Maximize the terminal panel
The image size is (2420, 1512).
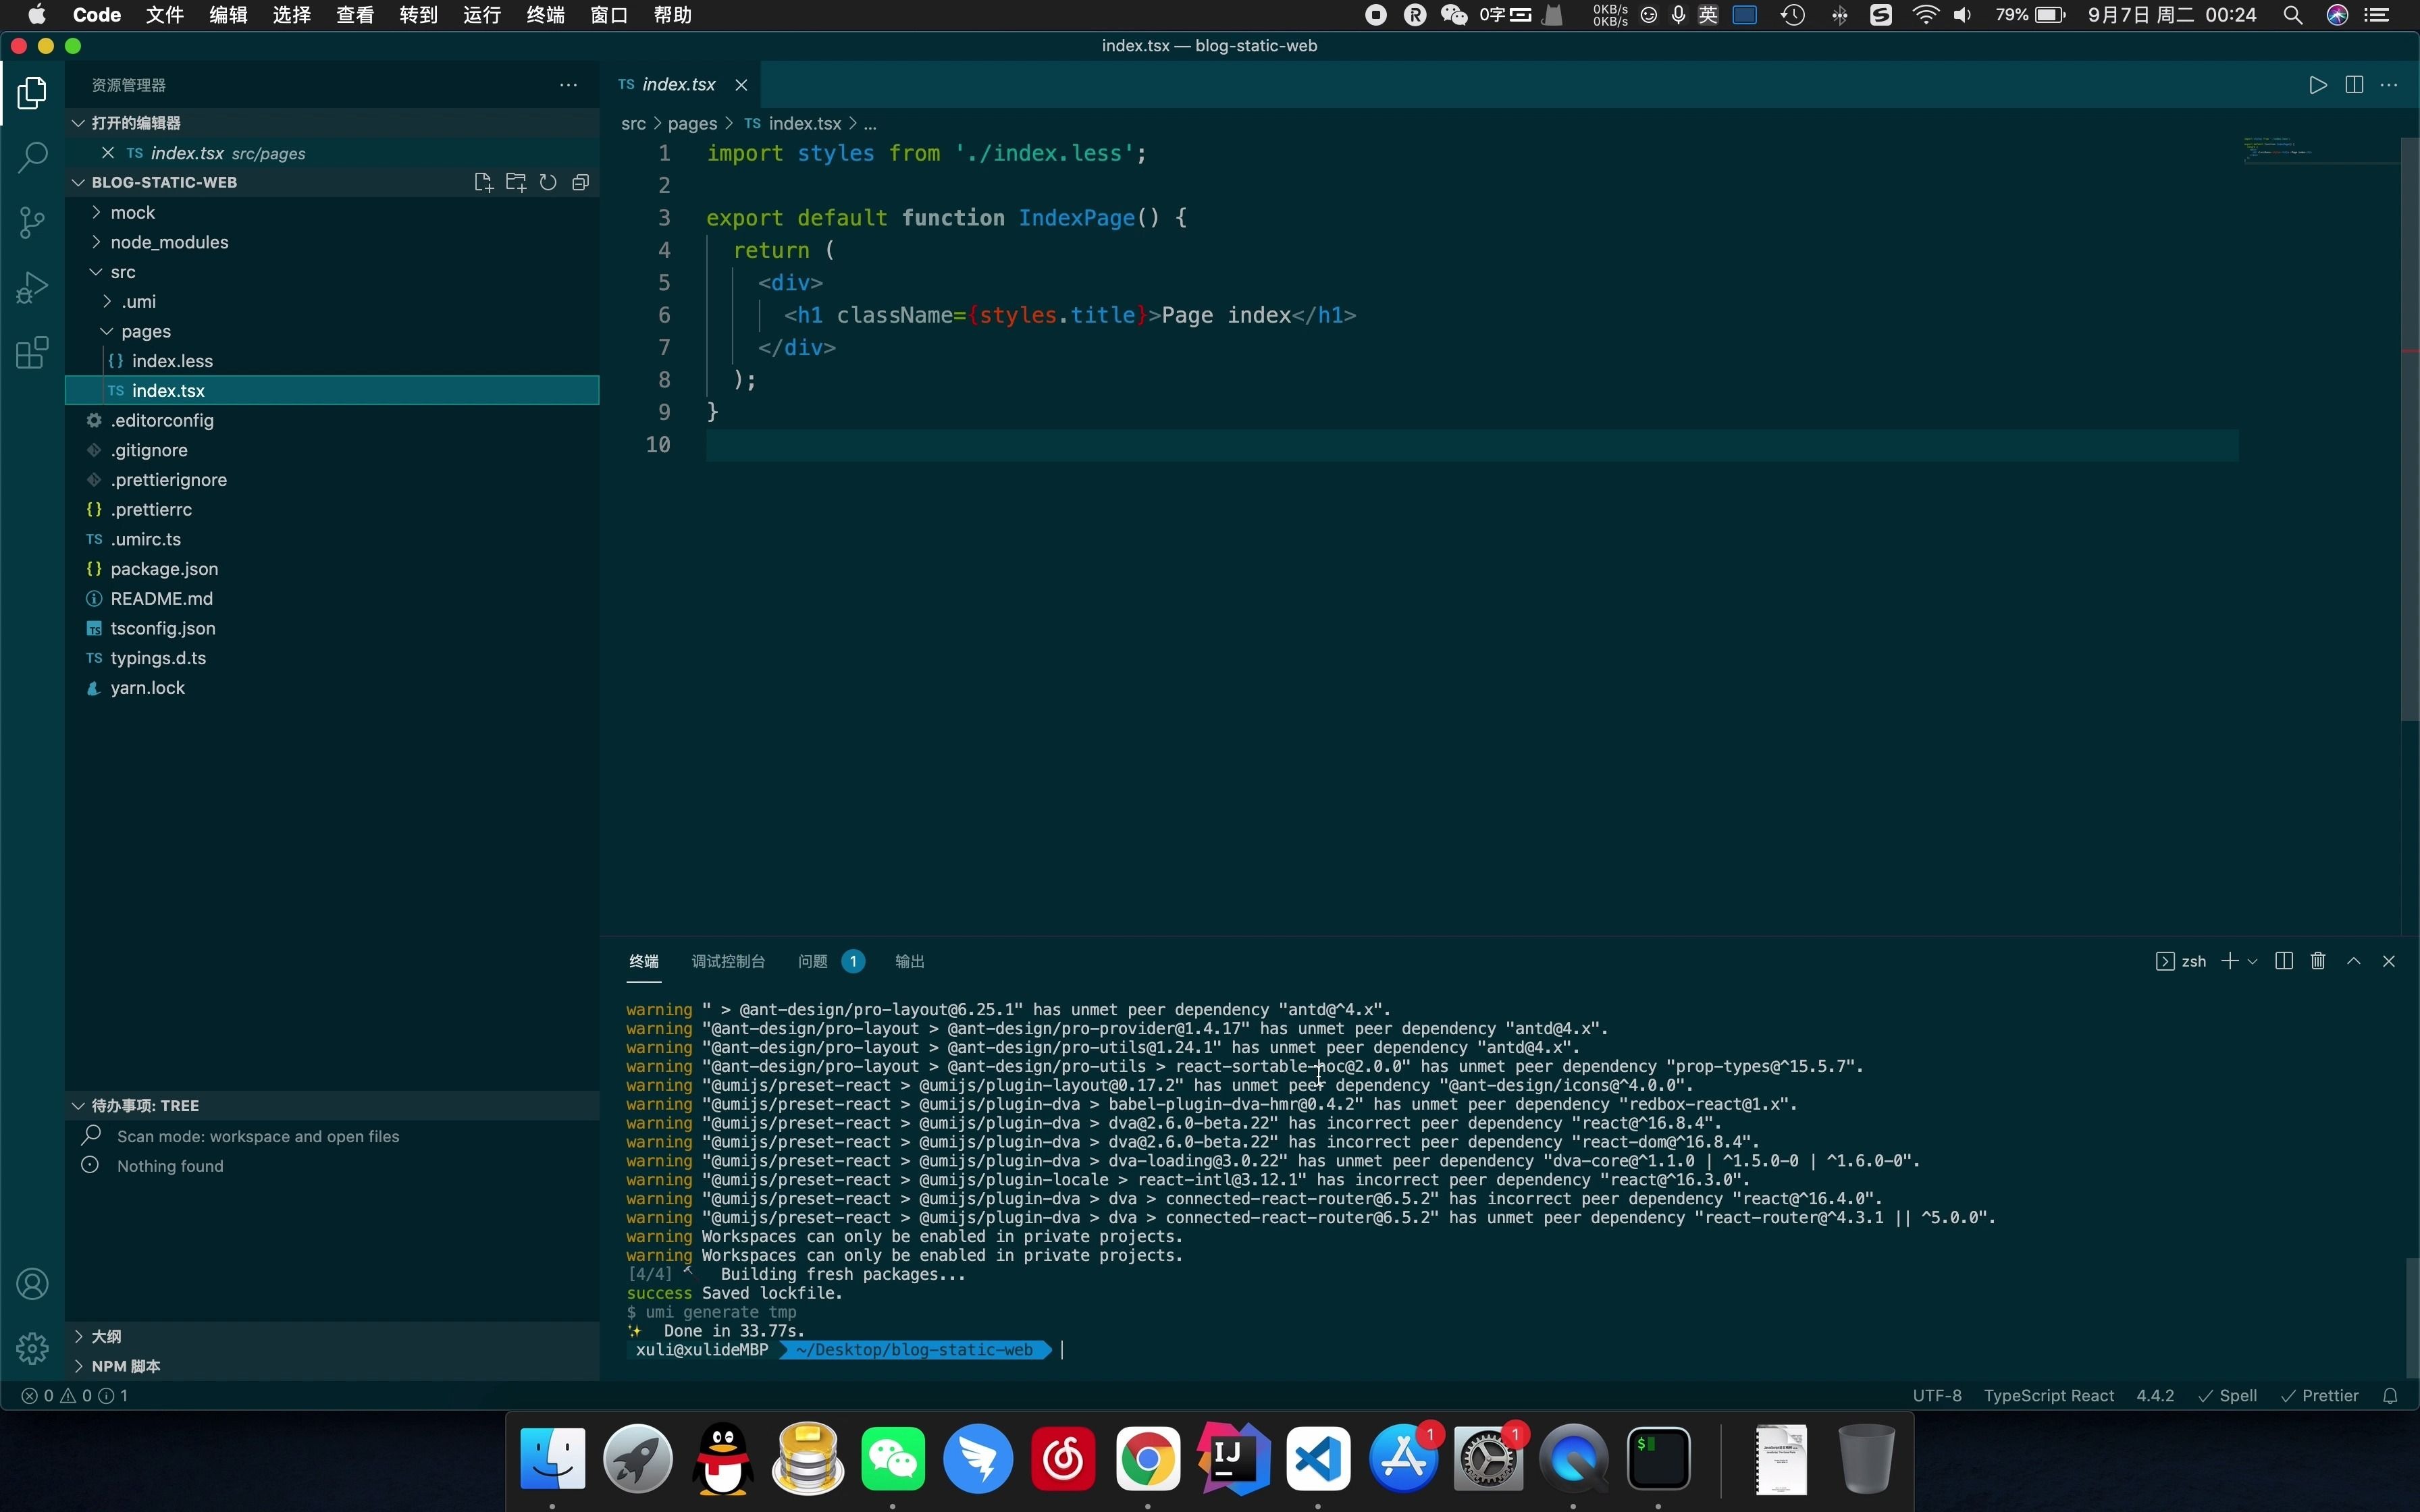pyautogui.click(x=2353, y=961)
